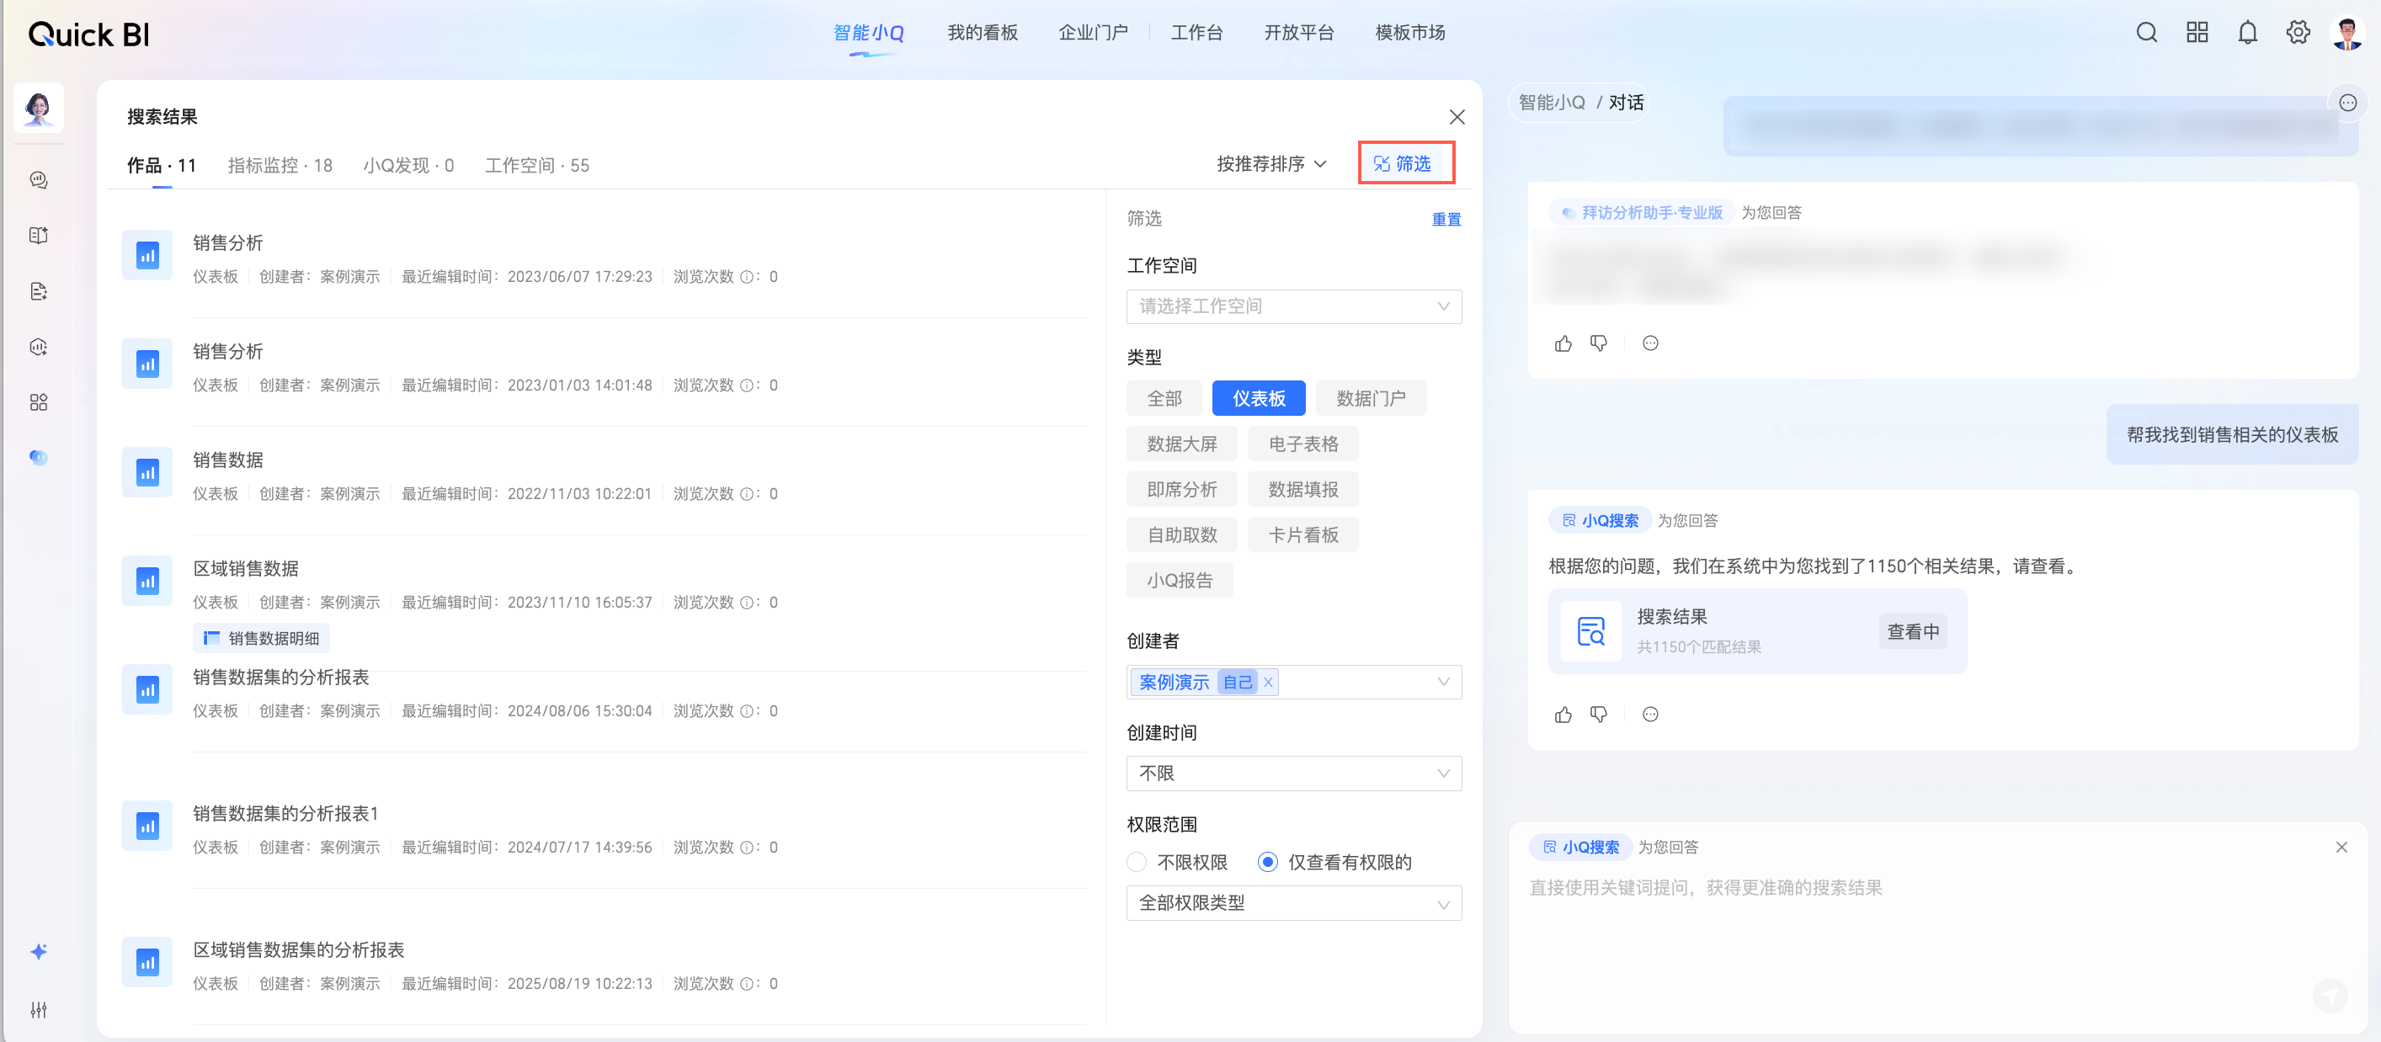Open the settings gear in the top bar
Screen dimensions: 2381x1042
(x=2298, y=34)
